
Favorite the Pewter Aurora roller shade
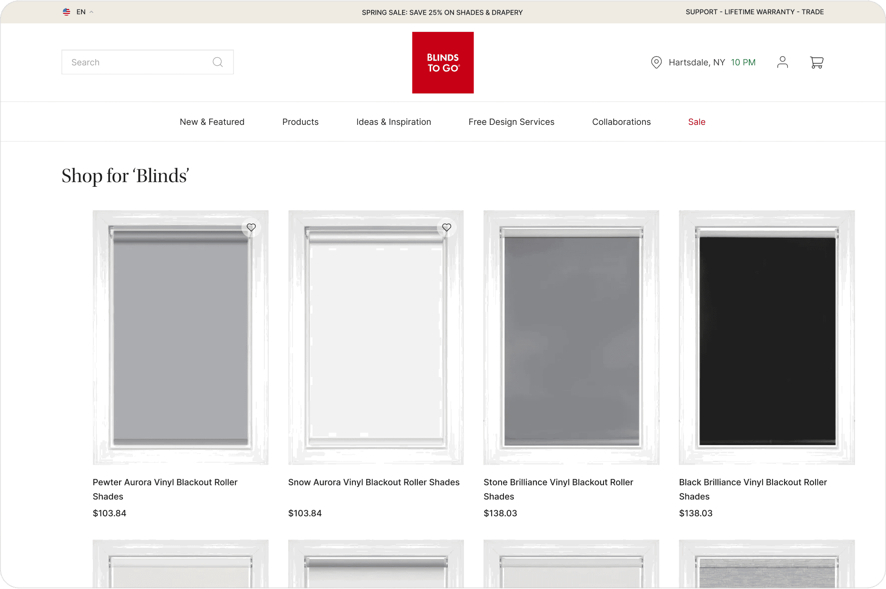click(251, 228)
